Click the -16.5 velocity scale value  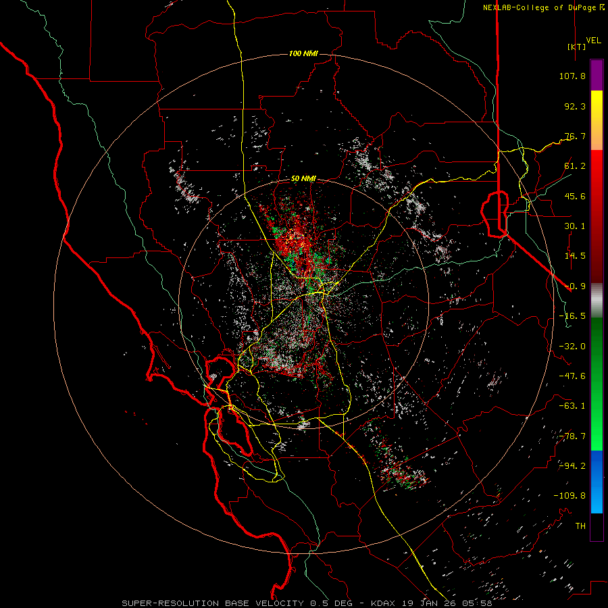tap(572, 316)
